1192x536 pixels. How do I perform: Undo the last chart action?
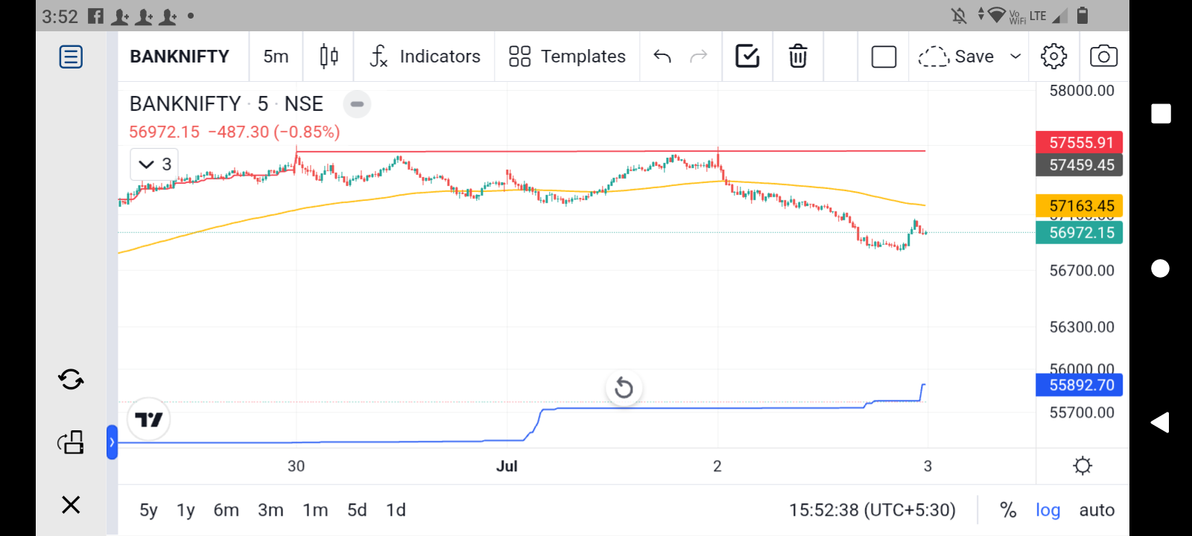point(662,57)
